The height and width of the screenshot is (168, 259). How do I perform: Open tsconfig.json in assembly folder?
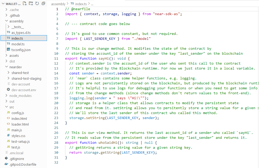coord(21,50)
